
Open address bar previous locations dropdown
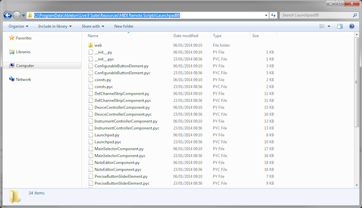pyautogui.click(x=266, y=15)
